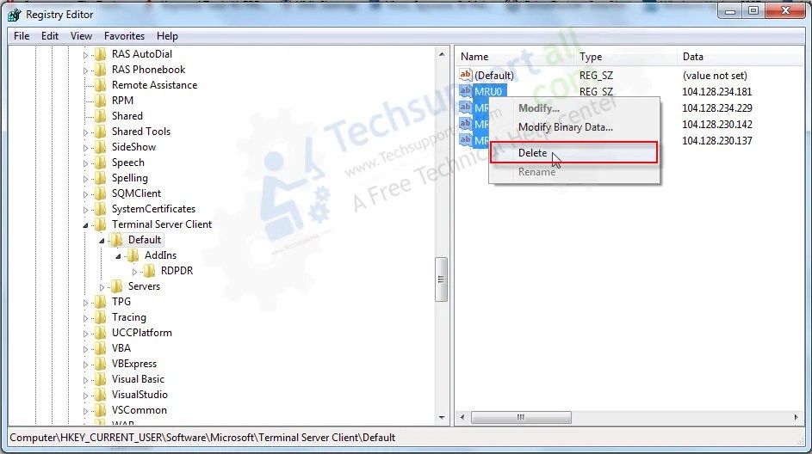Viewport: 812px width, 454px height.
Task: Click the TPG folder icon
Action: coord(101,302)
